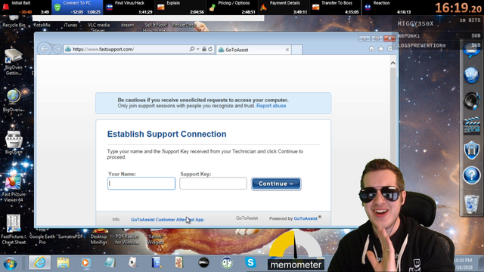
Task: Select the Pricing / Options segment
Action: coord(231,8)
